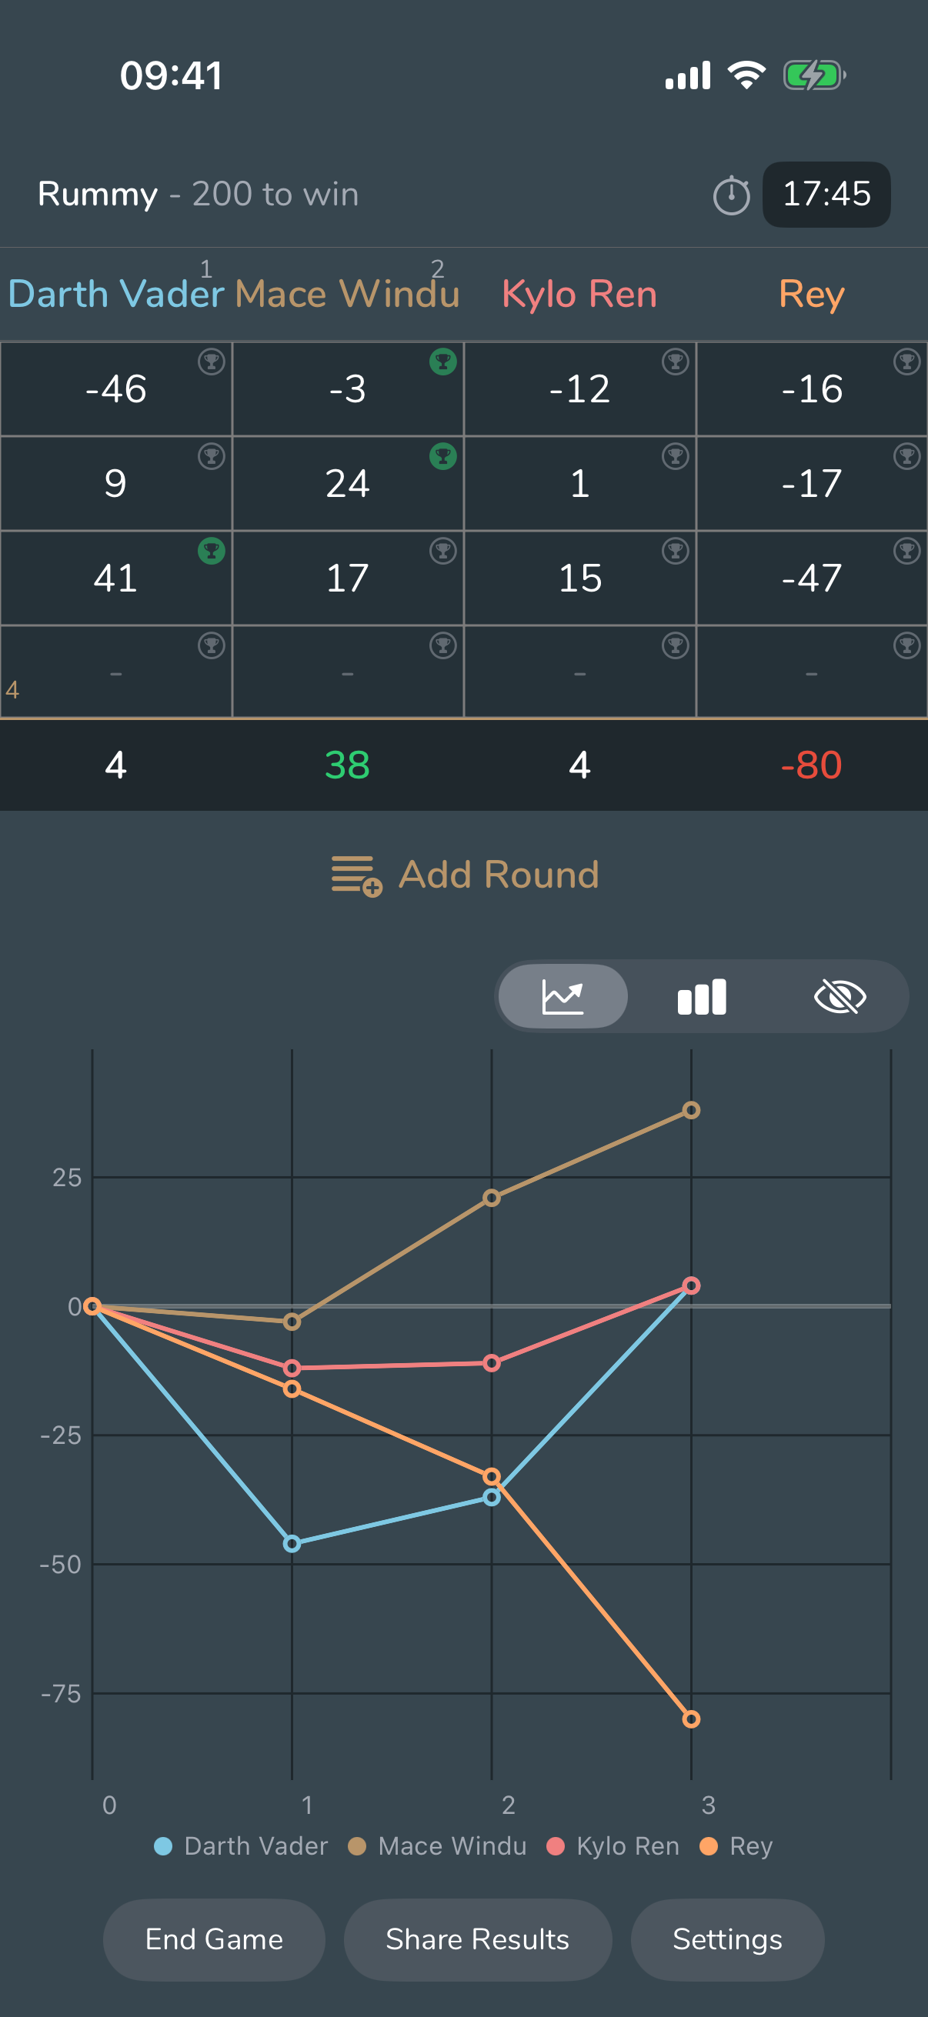This screenshot has width=928, height=2017.
Task: Hide the score chart with the eye icon
Action: (839, 996)
